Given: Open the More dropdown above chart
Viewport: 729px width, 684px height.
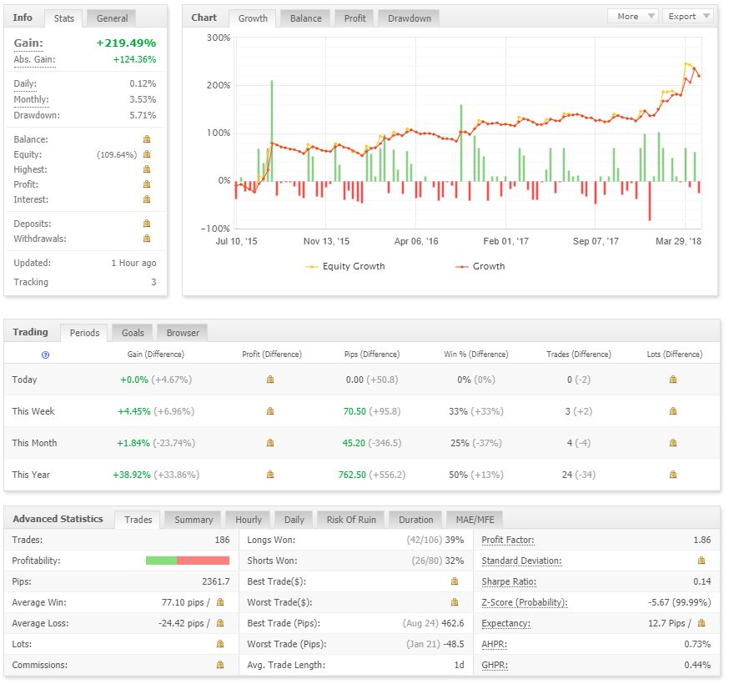Looking at the screenshot, I should pos(633,17).
